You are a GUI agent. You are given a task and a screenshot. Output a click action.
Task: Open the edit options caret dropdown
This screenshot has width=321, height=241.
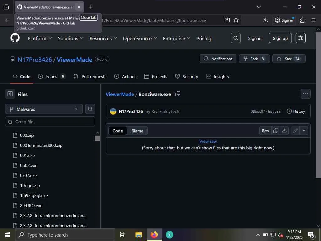304,131
